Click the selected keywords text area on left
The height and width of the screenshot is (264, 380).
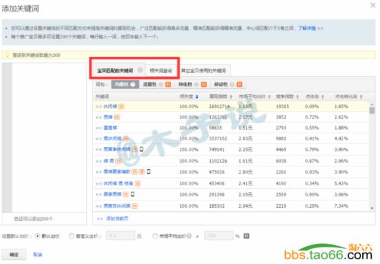click(49, 138)
